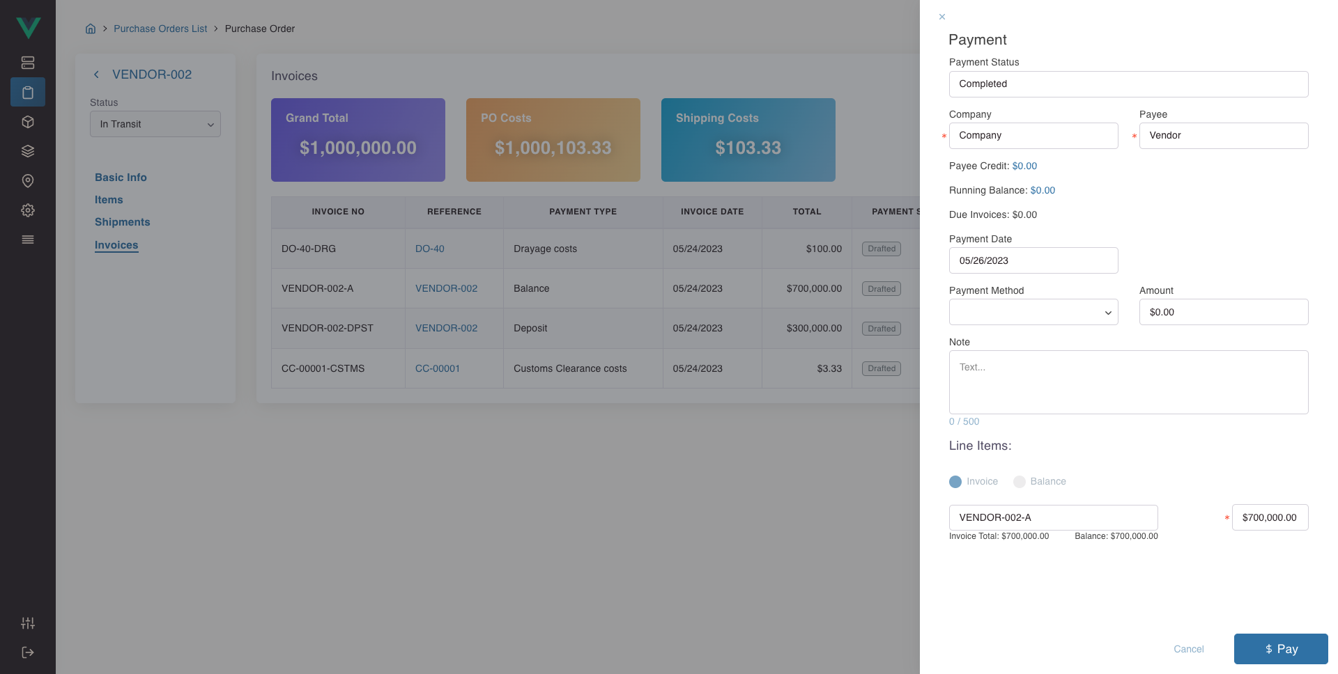The width and height of the screenshot is (1338, 674).
Task: Open the DO-40 reference link
Action: pyautogui.click(x=430, y=249)
